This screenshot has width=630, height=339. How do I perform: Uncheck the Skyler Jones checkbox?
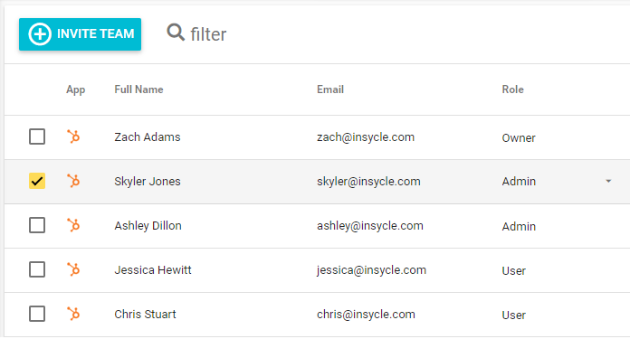(37, 181)
